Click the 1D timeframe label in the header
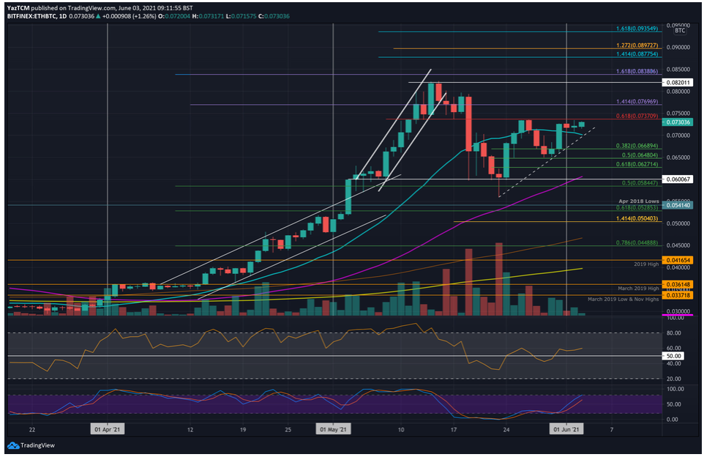The height and width of the screenshot is (457, 704). pyautogui.click(x=62, y=16)
